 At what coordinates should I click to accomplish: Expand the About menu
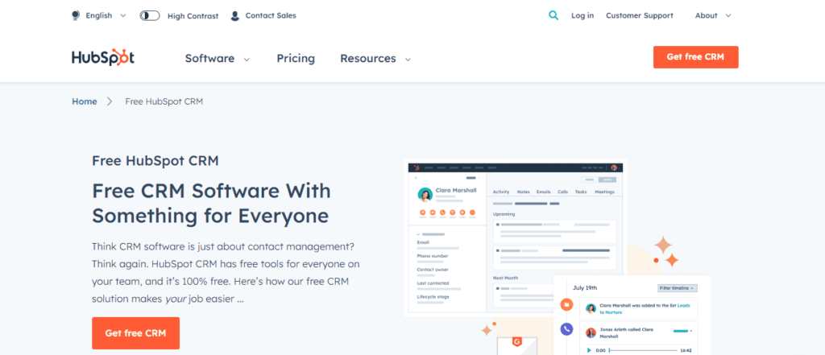(x=713, y=16)
